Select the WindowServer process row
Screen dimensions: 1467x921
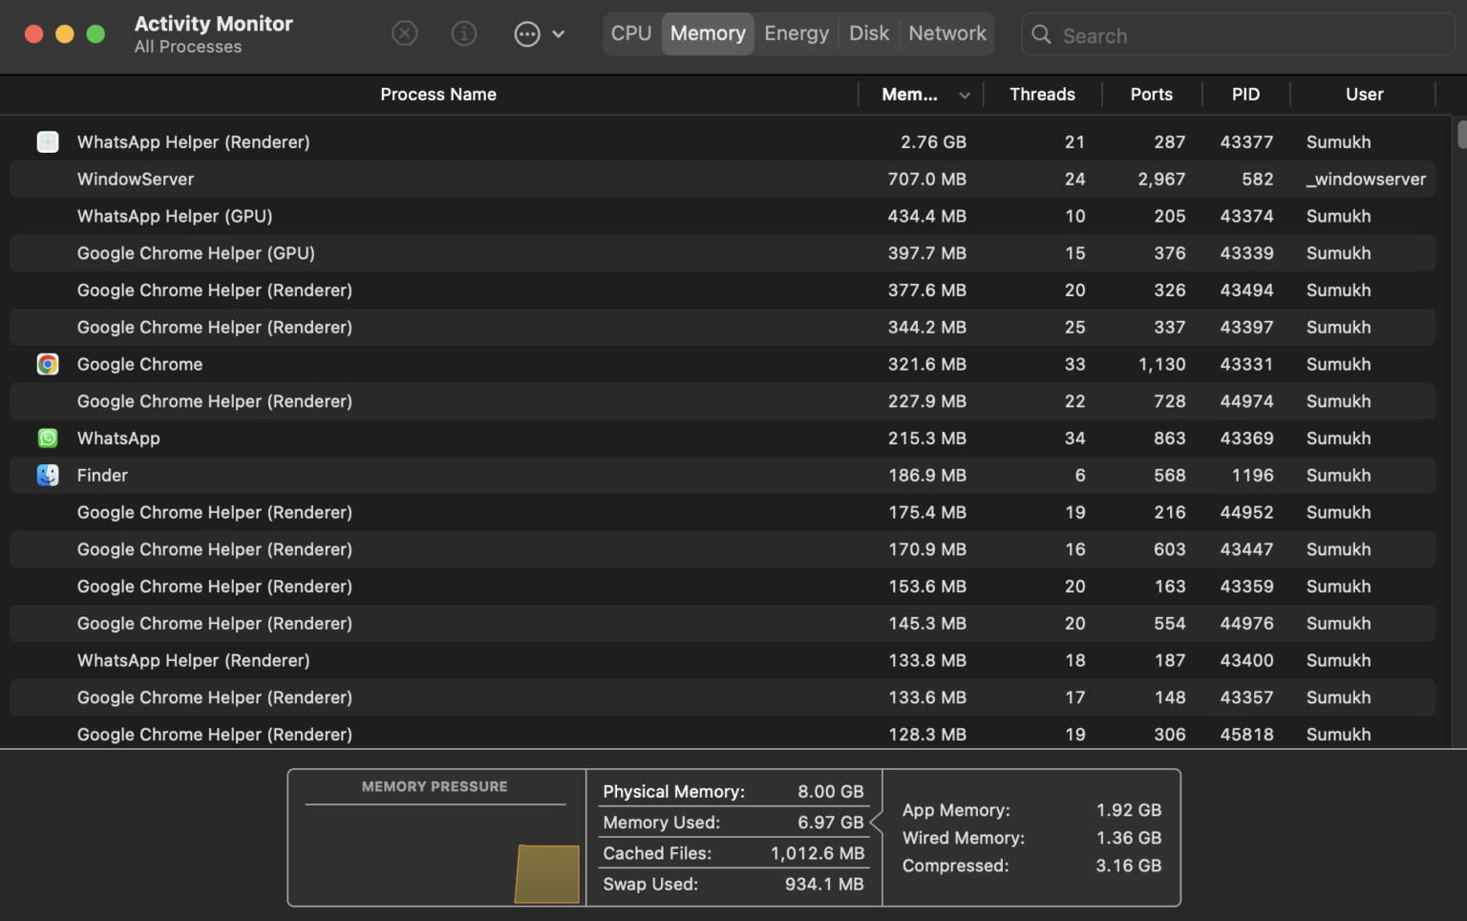tap(478, 180)
